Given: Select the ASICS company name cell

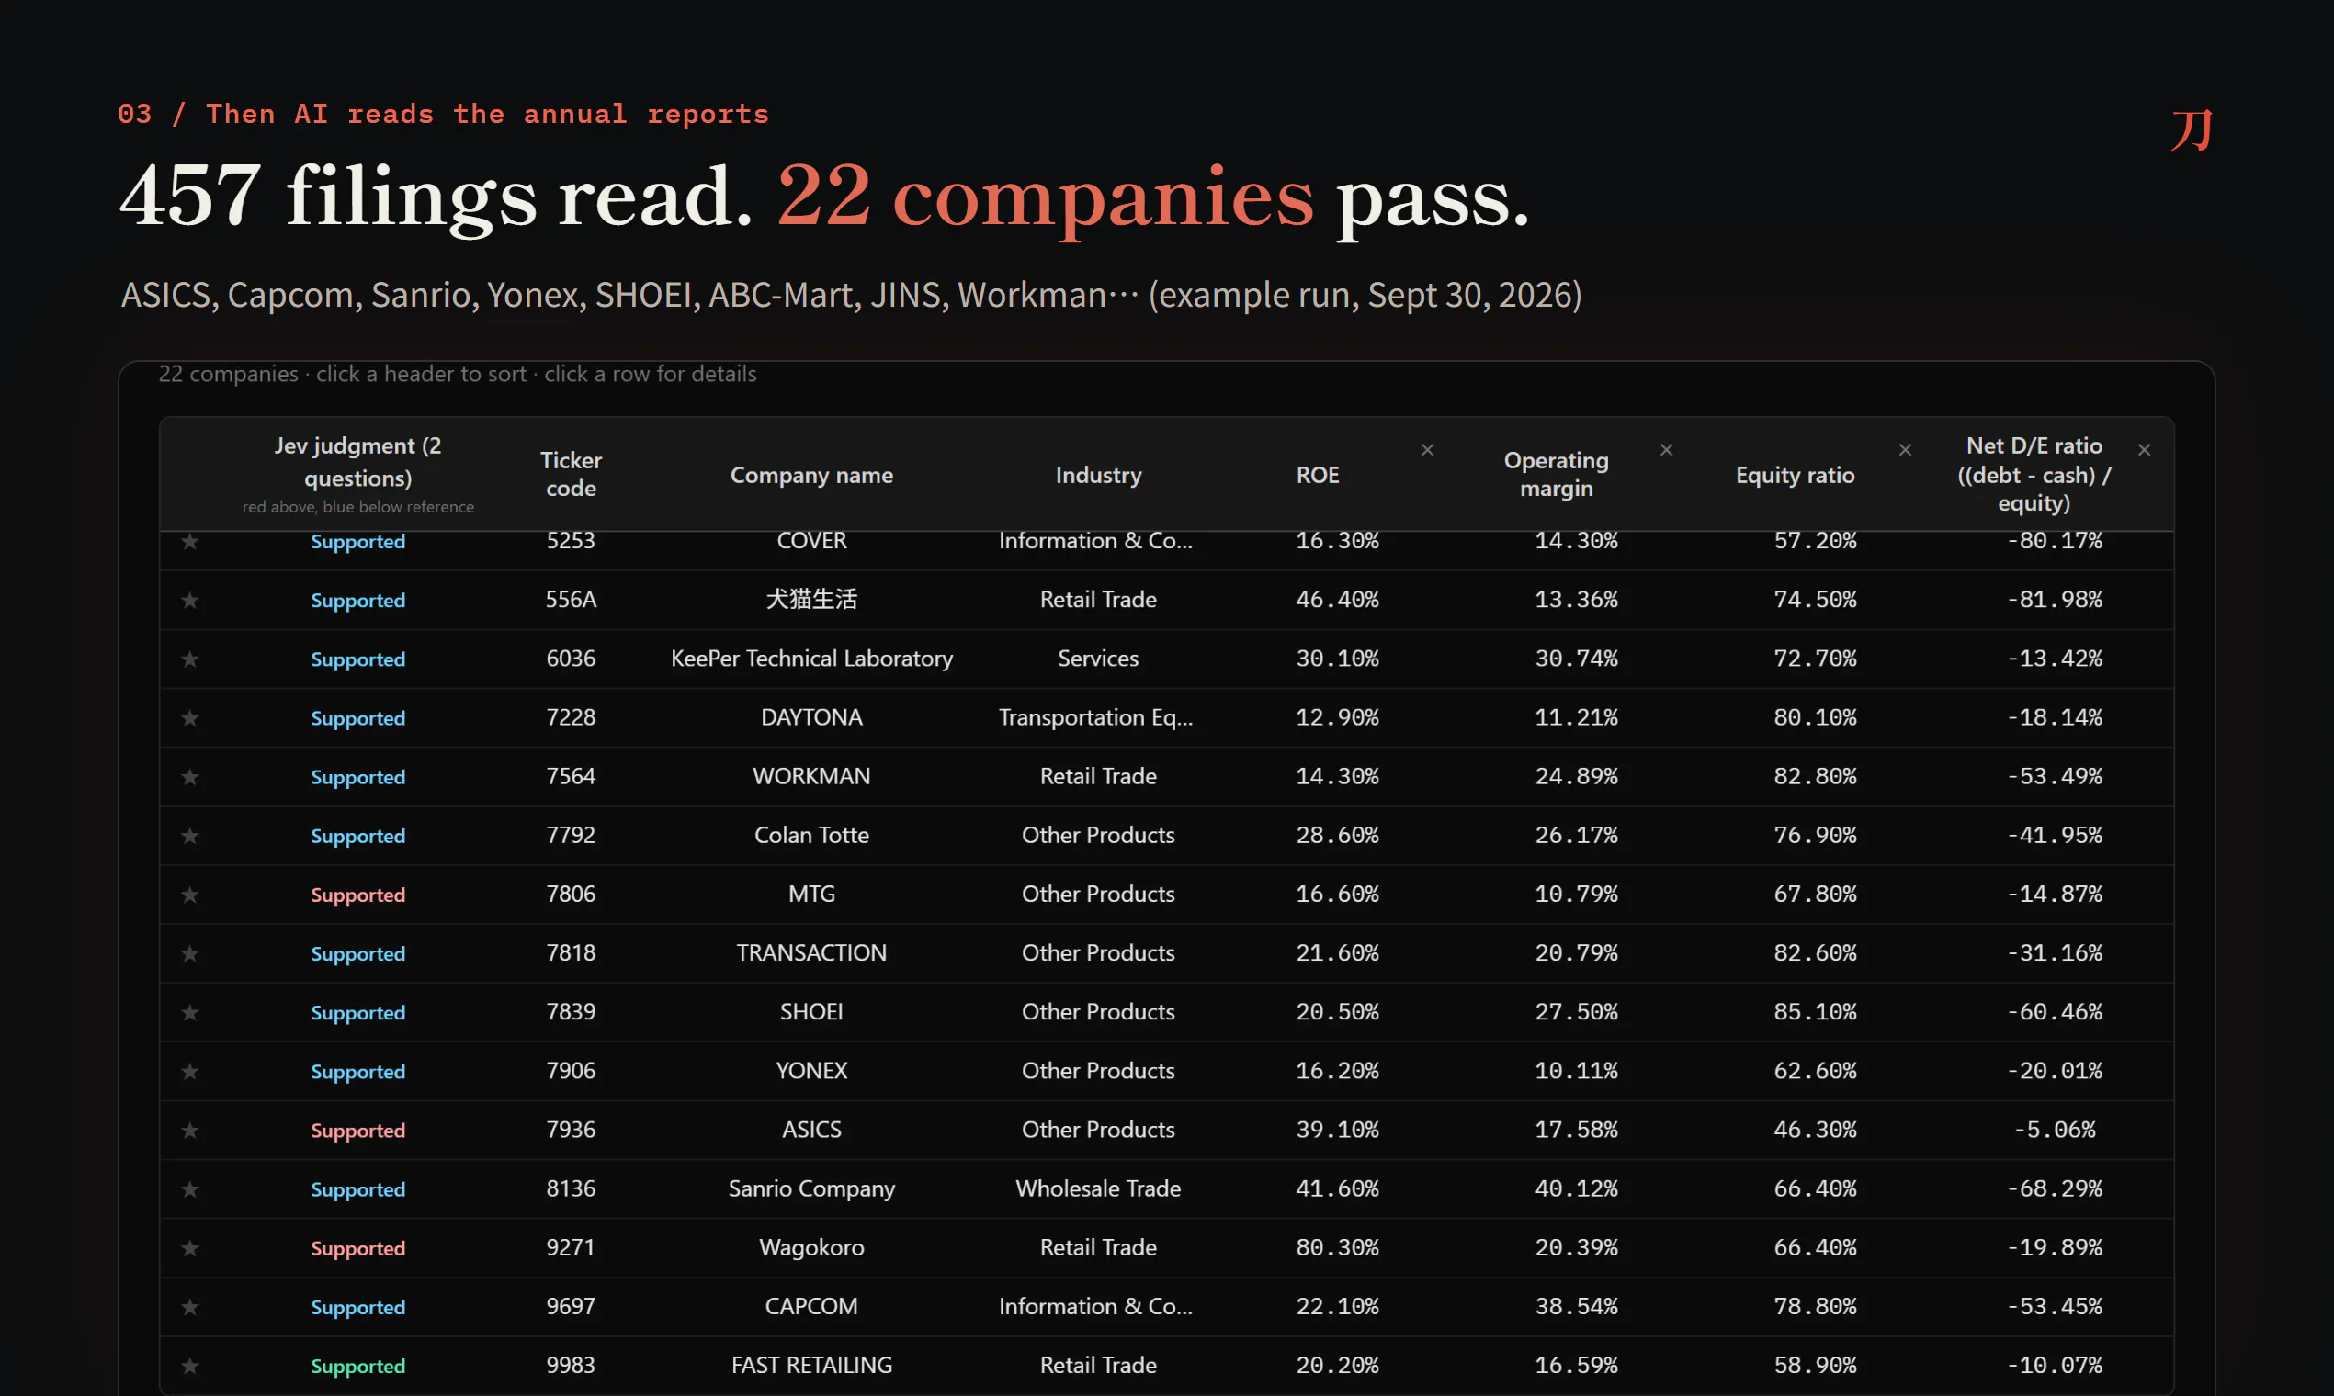Looking at the screenshot, I should pyautogui.click(x=811, y=1130).
